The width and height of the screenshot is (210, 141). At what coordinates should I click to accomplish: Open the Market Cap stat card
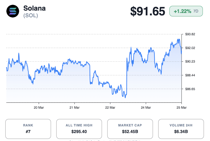click(130, 129)
